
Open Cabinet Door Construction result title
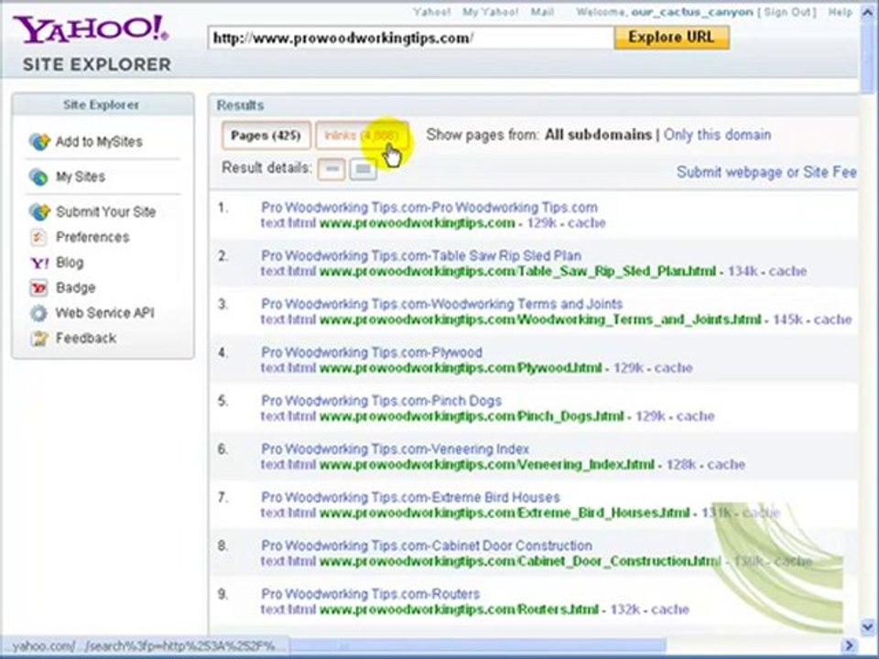pos(427,546)
